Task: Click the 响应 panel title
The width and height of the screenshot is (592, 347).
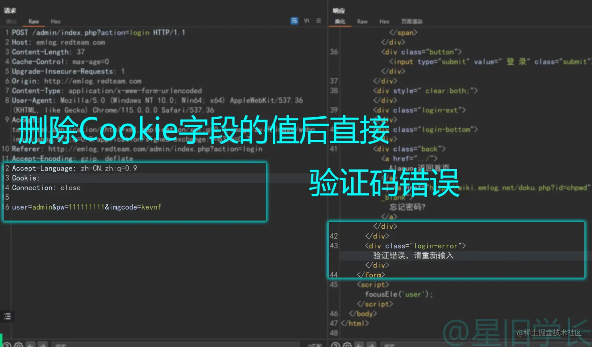Action: point(339,11)
